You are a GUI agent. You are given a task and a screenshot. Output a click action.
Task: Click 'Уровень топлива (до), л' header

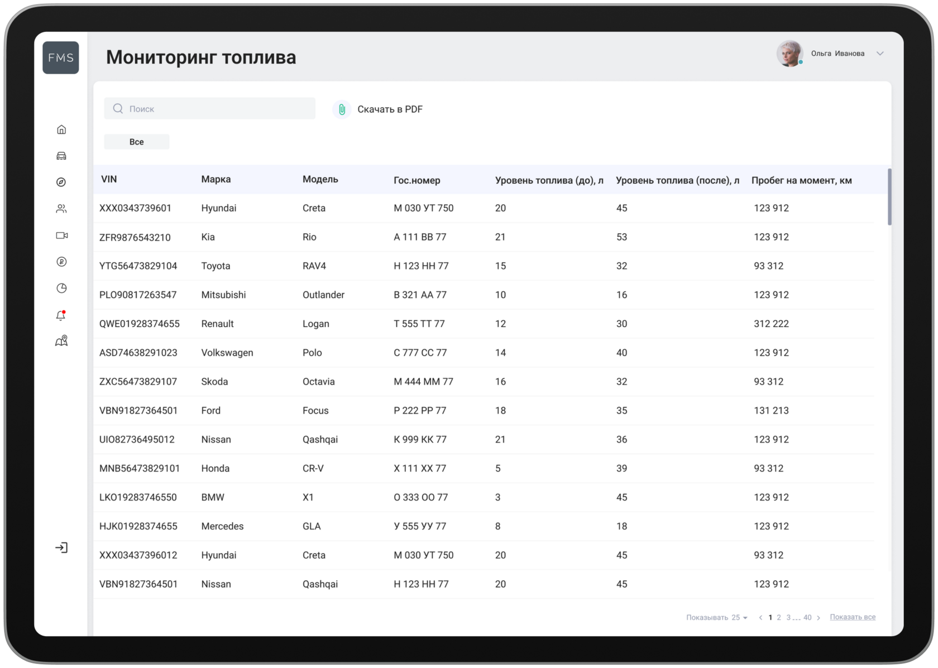[549, 180]
